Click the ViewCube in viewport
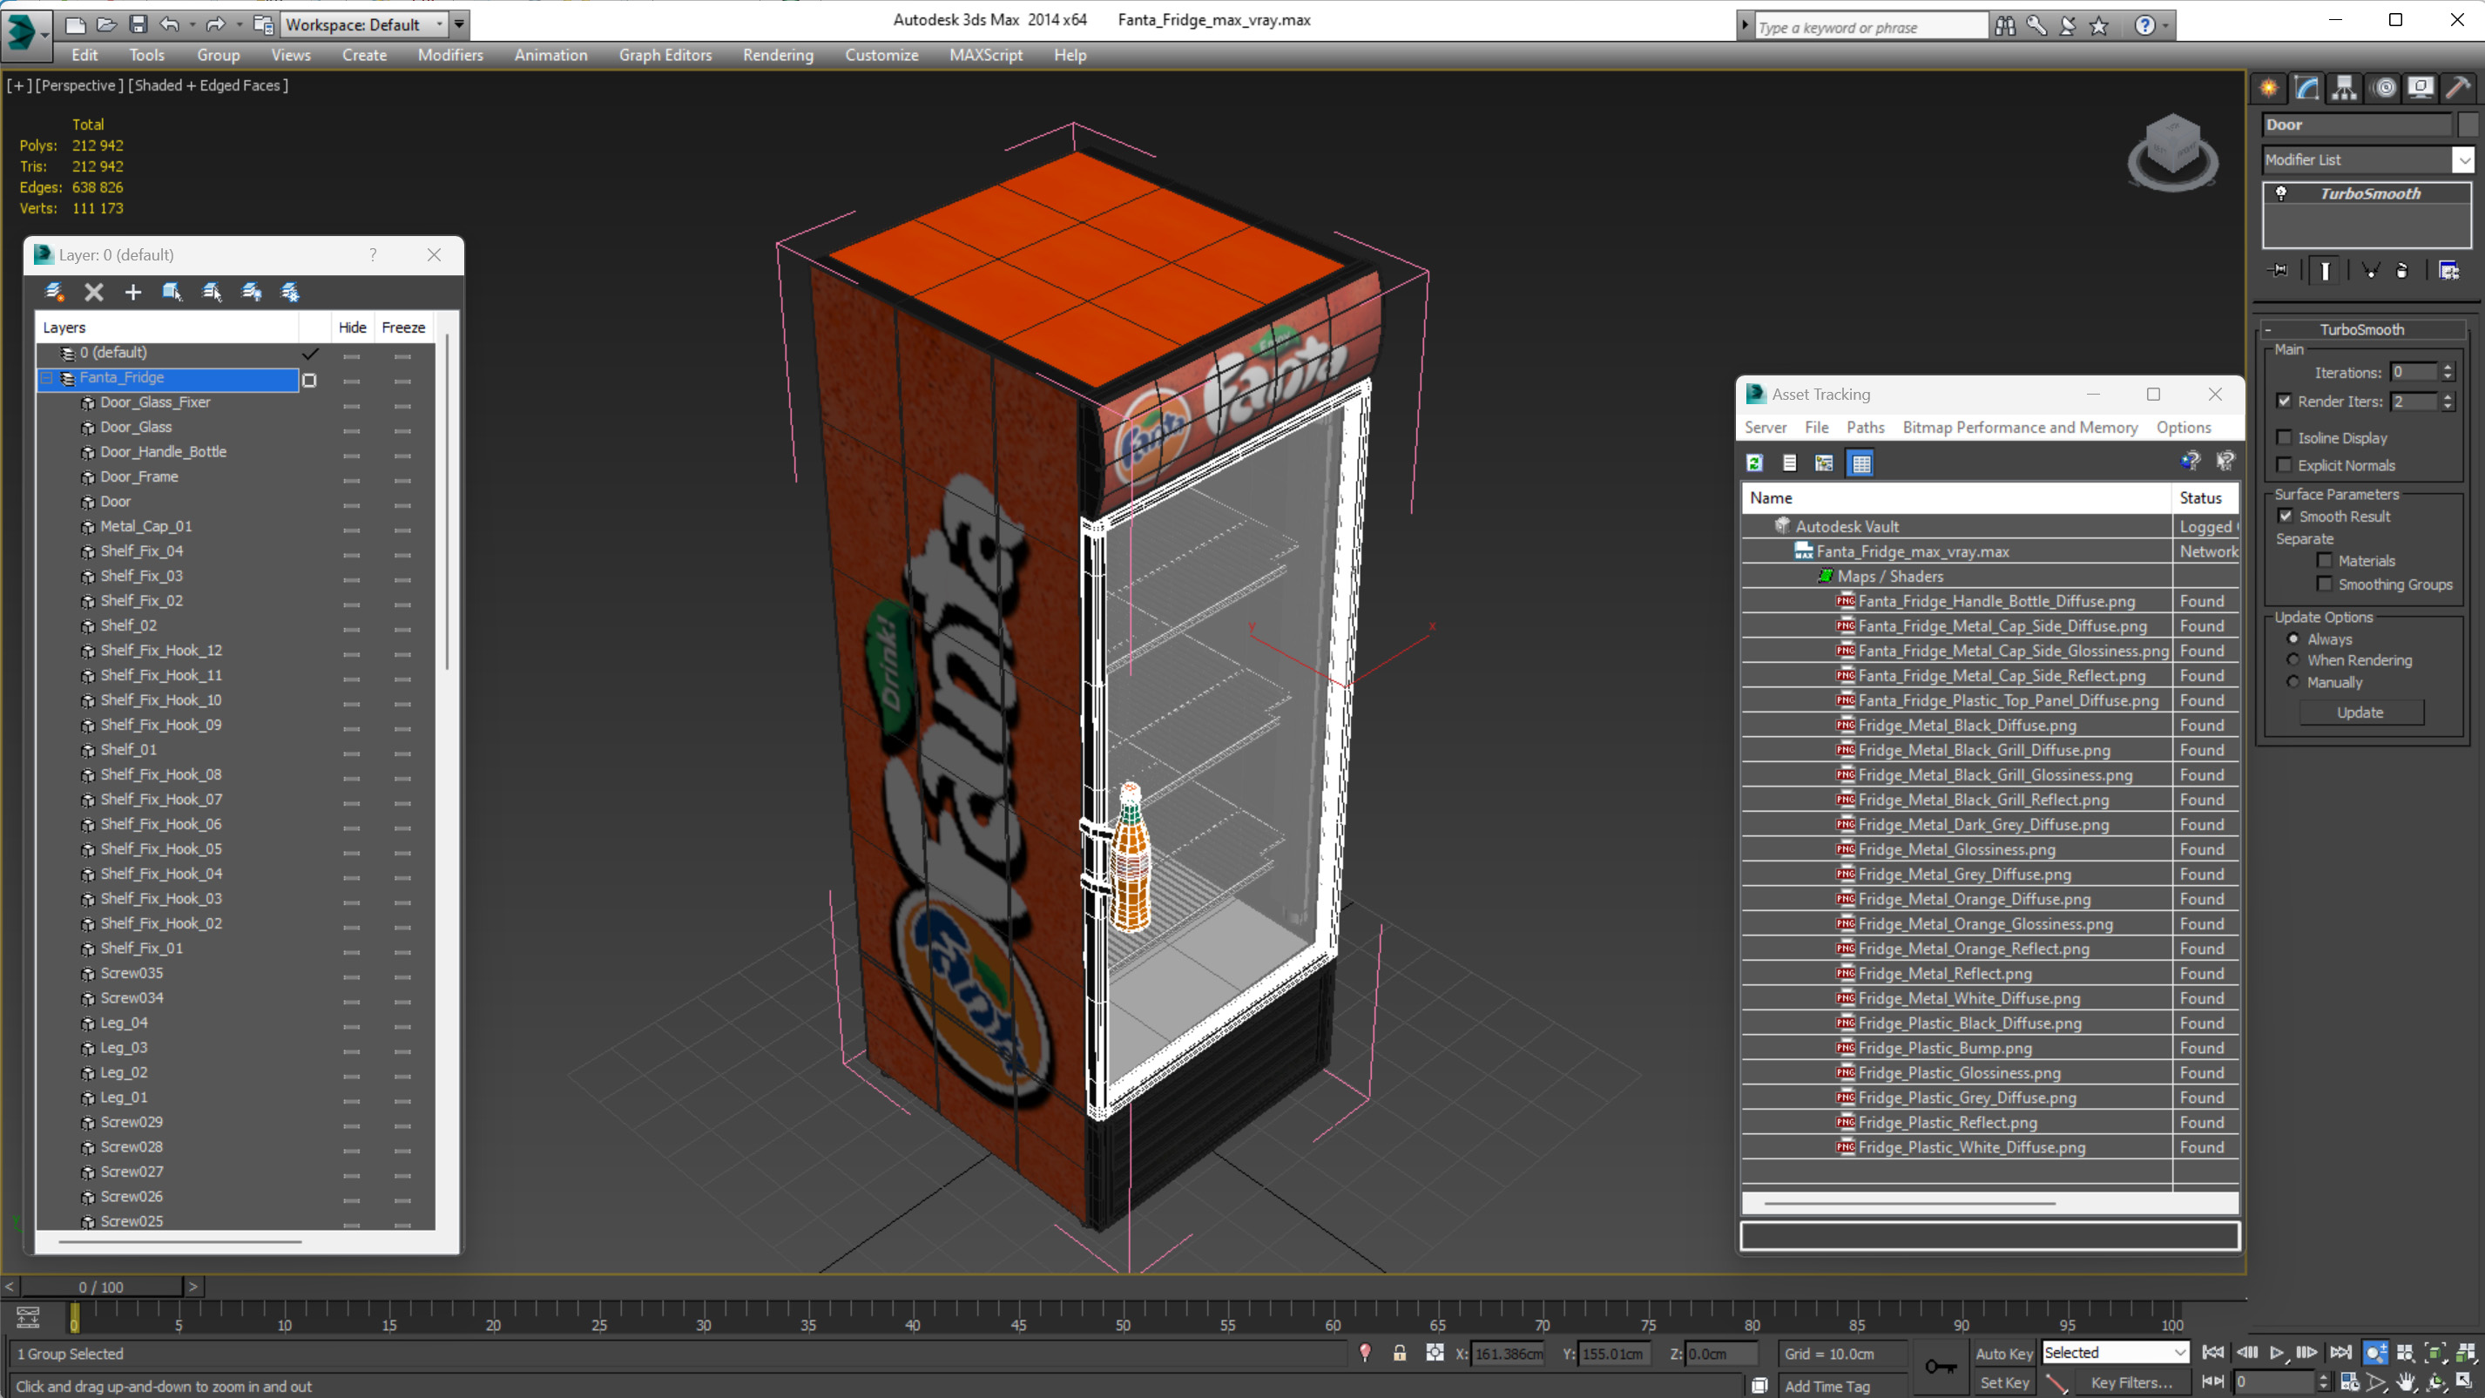This screenshot has width=2485, height=1398. click(2172, 152)
